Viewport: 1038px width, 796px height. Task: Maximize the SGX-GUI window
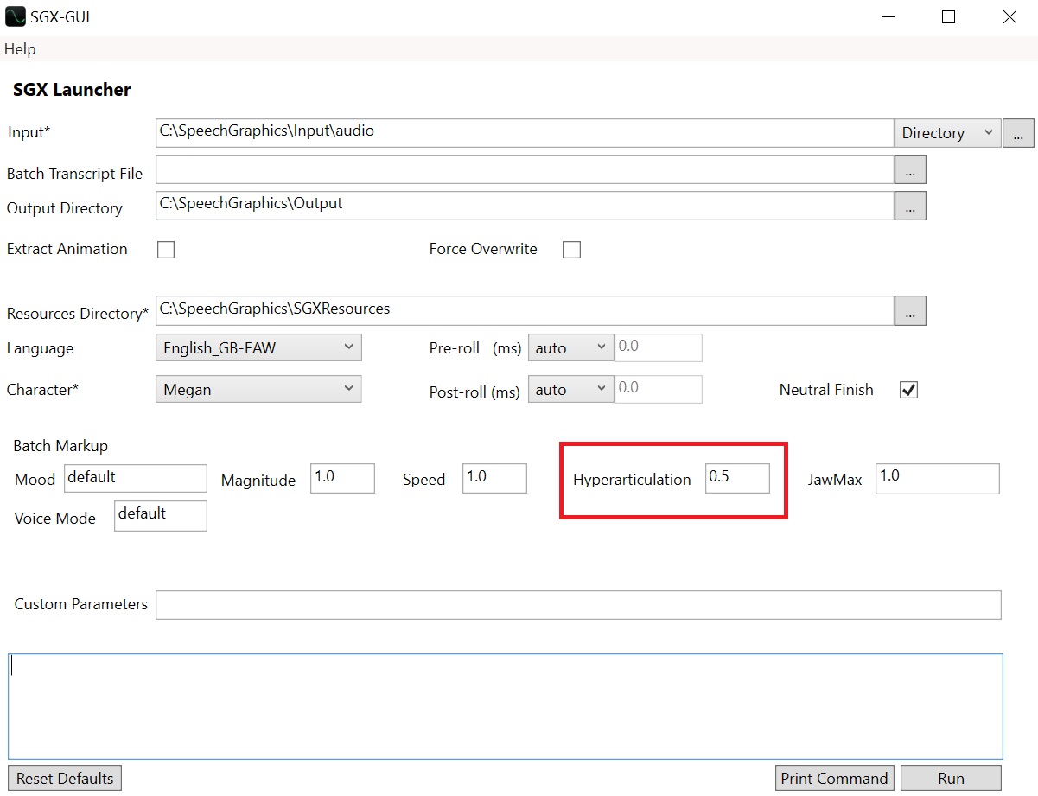click(948, 16)
